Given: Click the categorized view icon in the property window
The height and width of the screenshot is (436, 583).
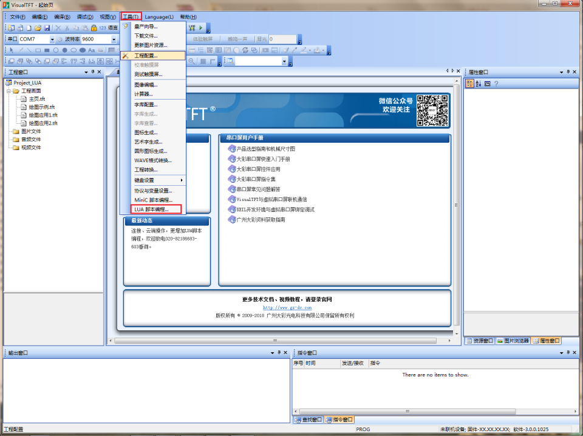Looking at the screenshot, I should tap(470, 84).
